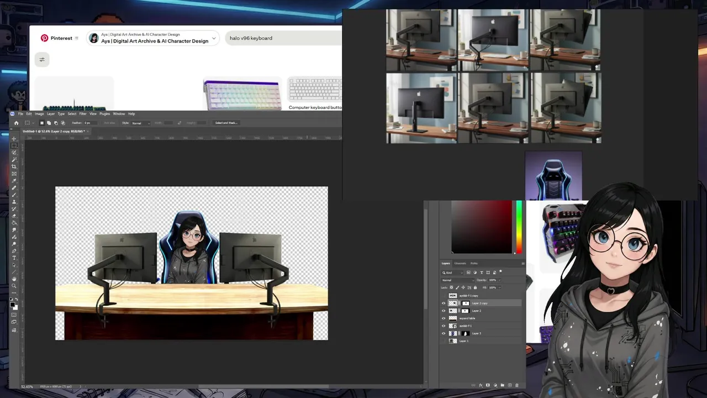Open the Filter menu
The height and width of the screenshot is (398, 707).
[x=83, y=114]
